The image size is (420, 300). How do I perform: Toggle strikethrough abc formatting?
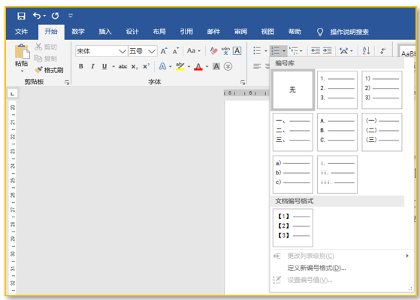tap(122, 66)
